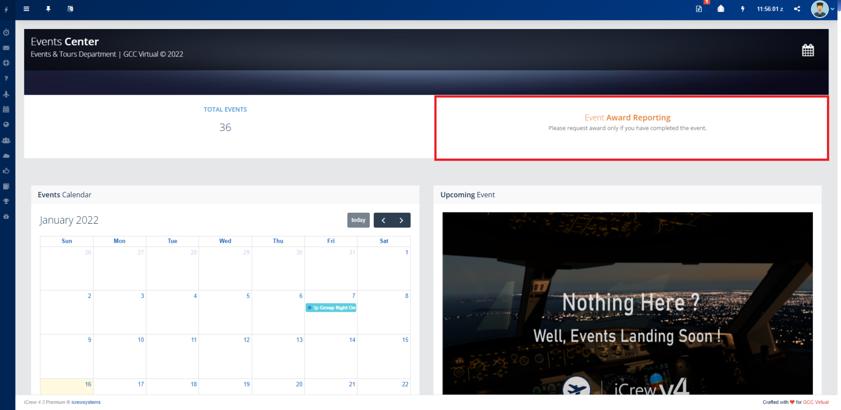Select December 26 greyed day cell

(x=67, y=268)
